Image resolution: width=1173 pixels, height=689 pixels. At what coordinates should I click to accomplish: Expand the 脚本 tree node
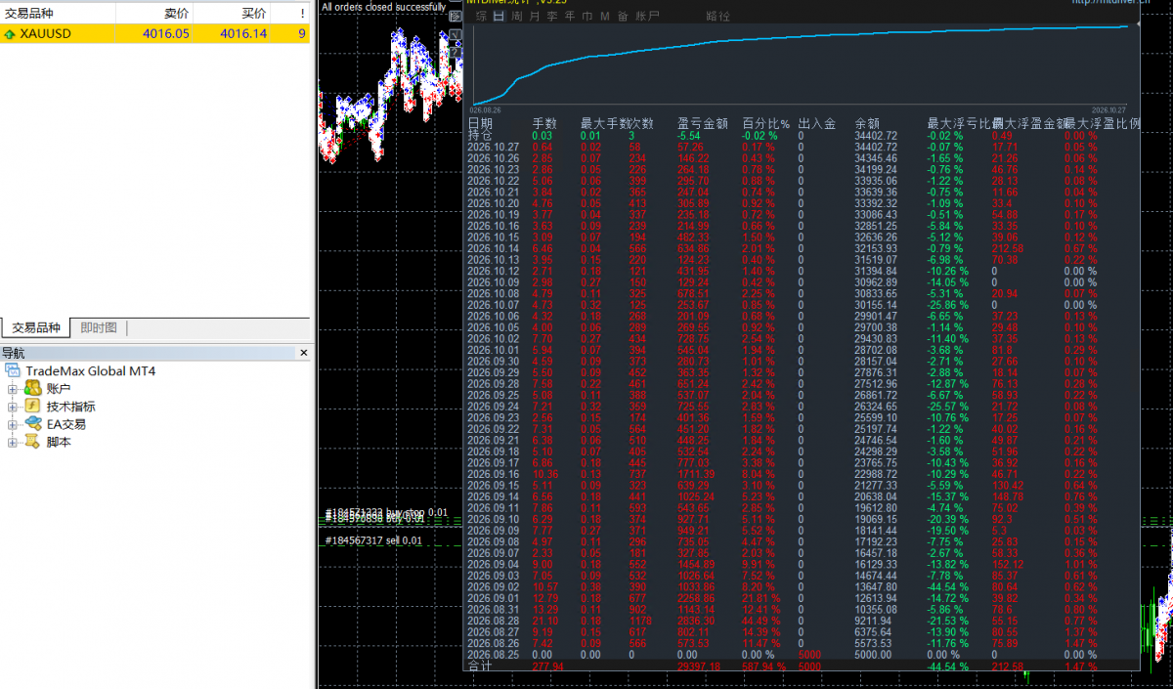pos(13,442)
